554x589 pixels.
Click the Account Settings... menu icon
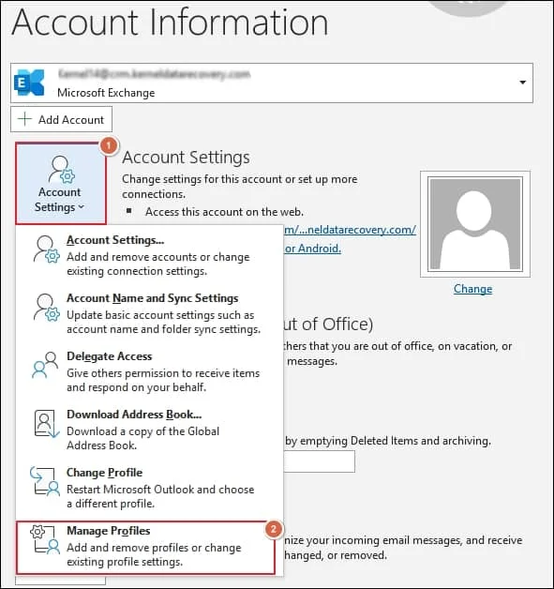coord(46,249)
